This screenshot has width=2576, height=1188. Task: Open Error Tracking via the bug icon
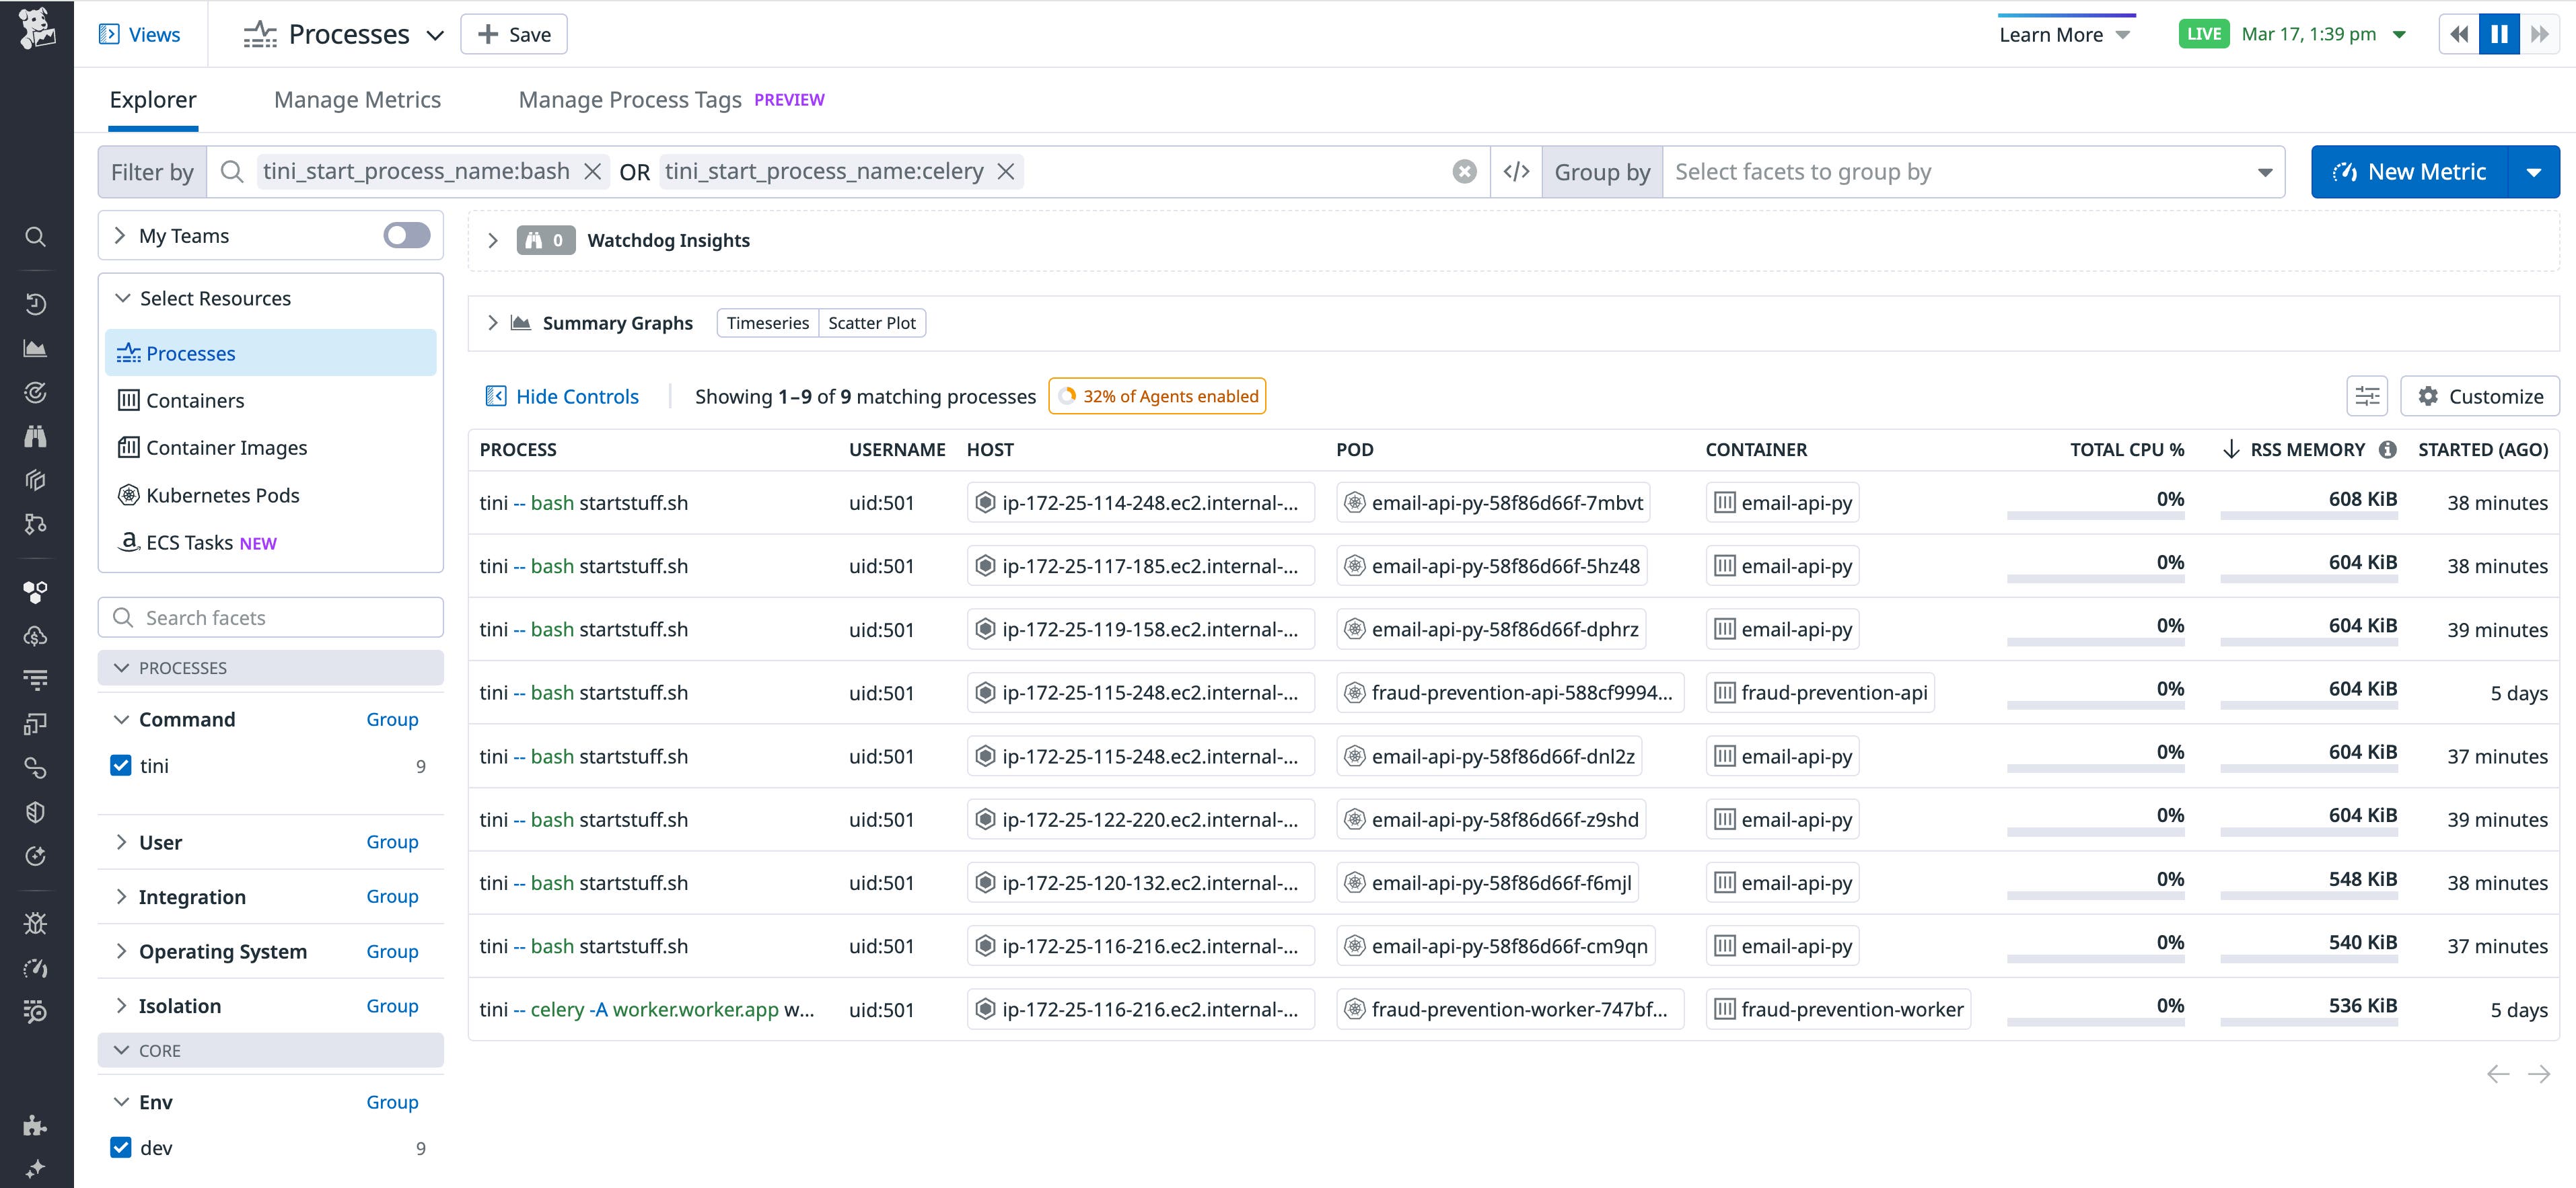click(x=35, y=923)
